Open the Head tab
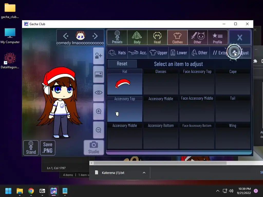 point(157,37)
